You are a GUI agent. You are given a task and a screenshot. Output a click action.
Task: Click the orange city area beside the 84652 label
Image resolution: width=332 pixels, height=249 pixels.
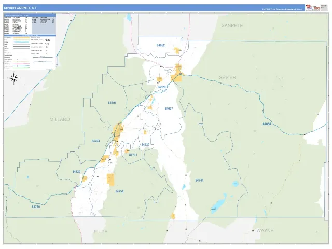coord(177,51)
